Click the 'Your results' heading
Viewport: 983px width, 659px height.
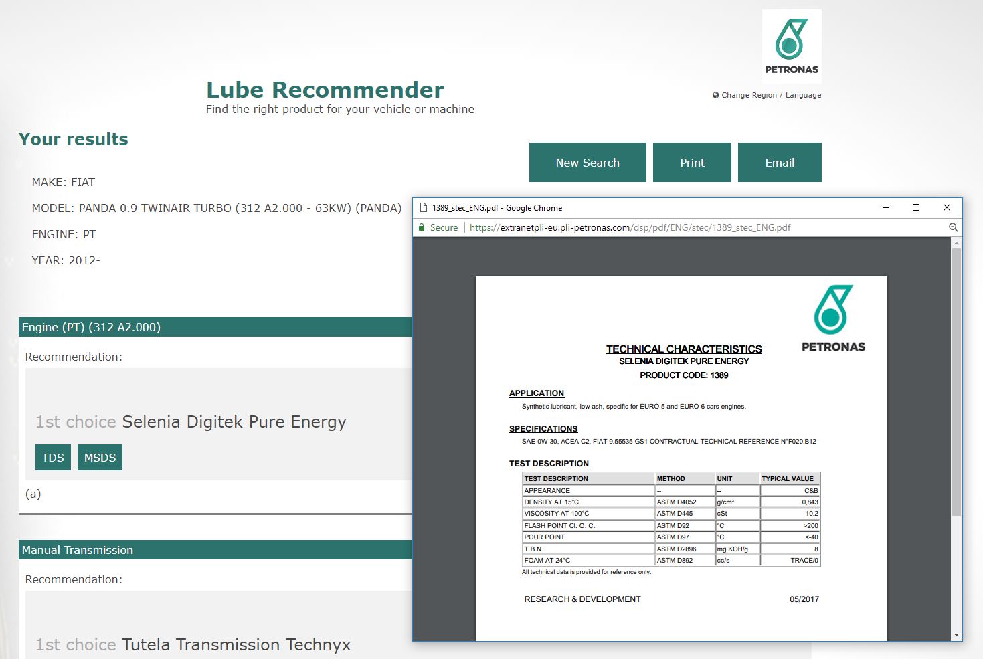click(74, 139)
